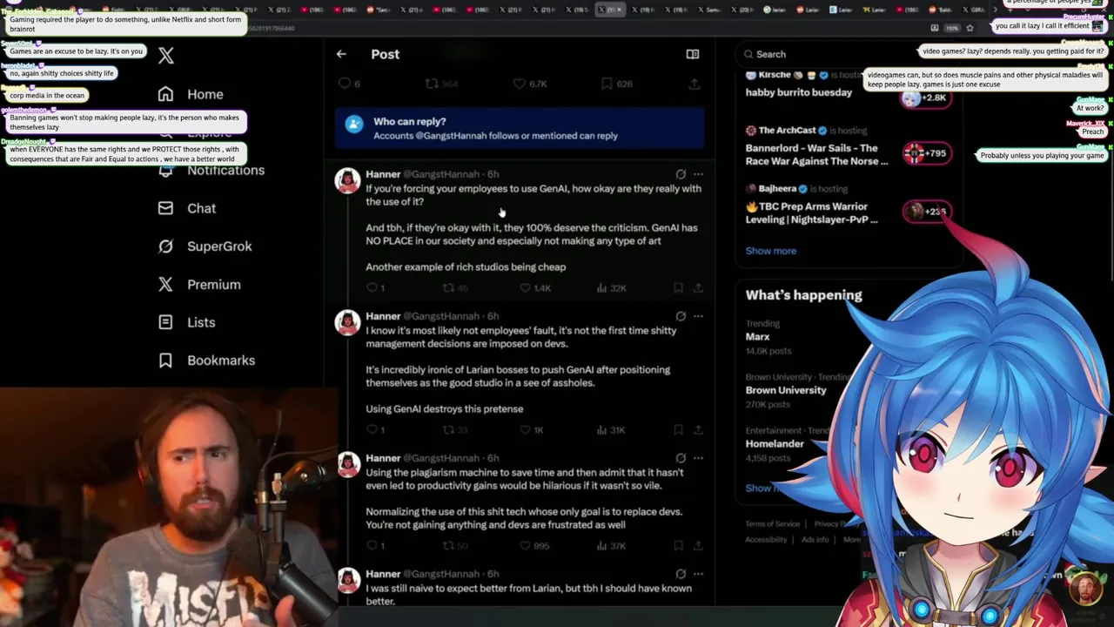Open more menu on still naive post
The width and height of the screenshot is (1114, 627).
(x=698, y=574)
